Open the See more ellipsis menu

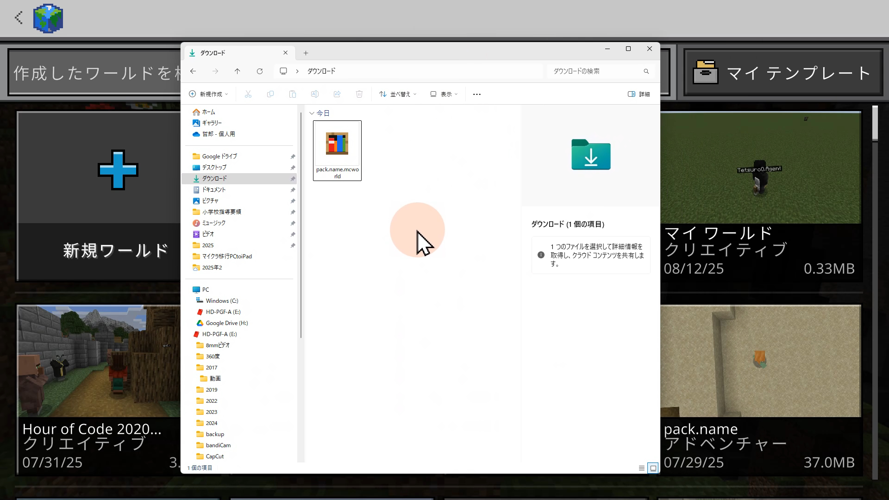[477, 94]
